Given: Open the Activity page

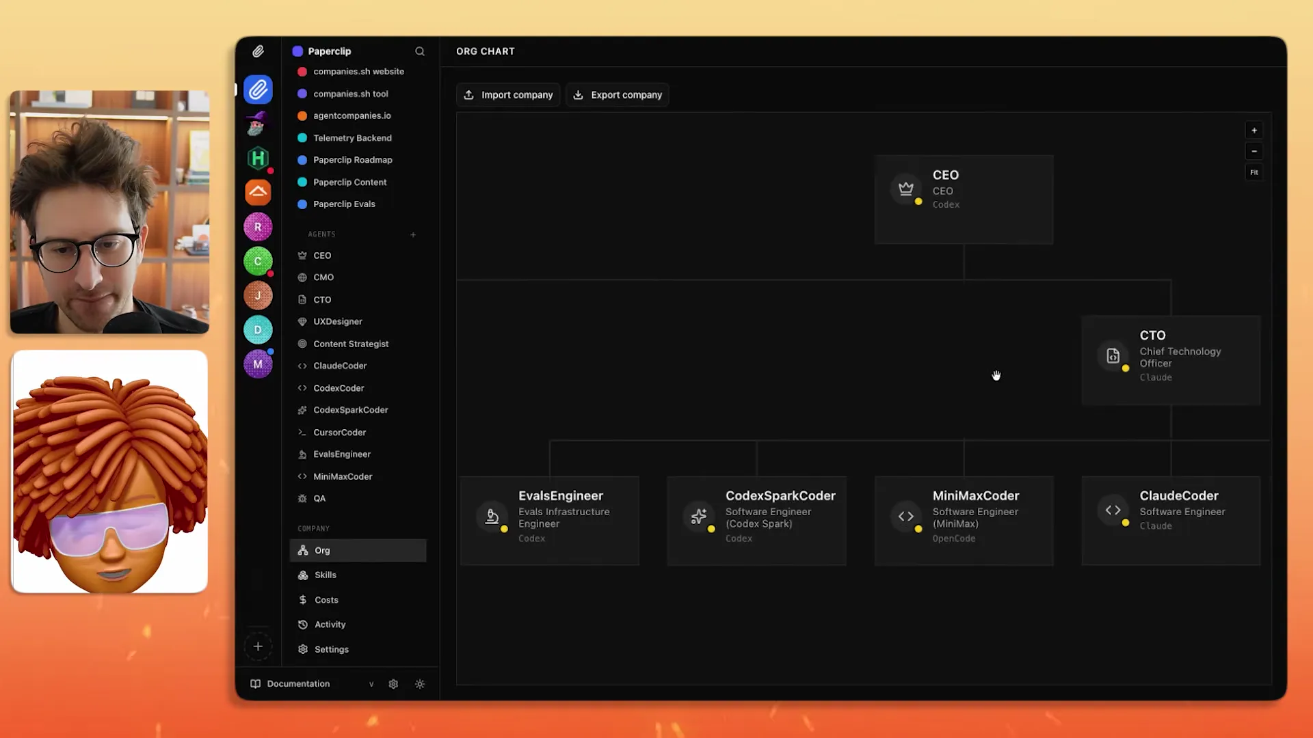Looking at the screenshot, I should coord(329,624).
